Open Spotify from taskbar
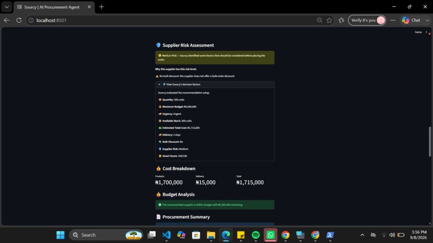The image size is (433, 243). pos(256,235)
